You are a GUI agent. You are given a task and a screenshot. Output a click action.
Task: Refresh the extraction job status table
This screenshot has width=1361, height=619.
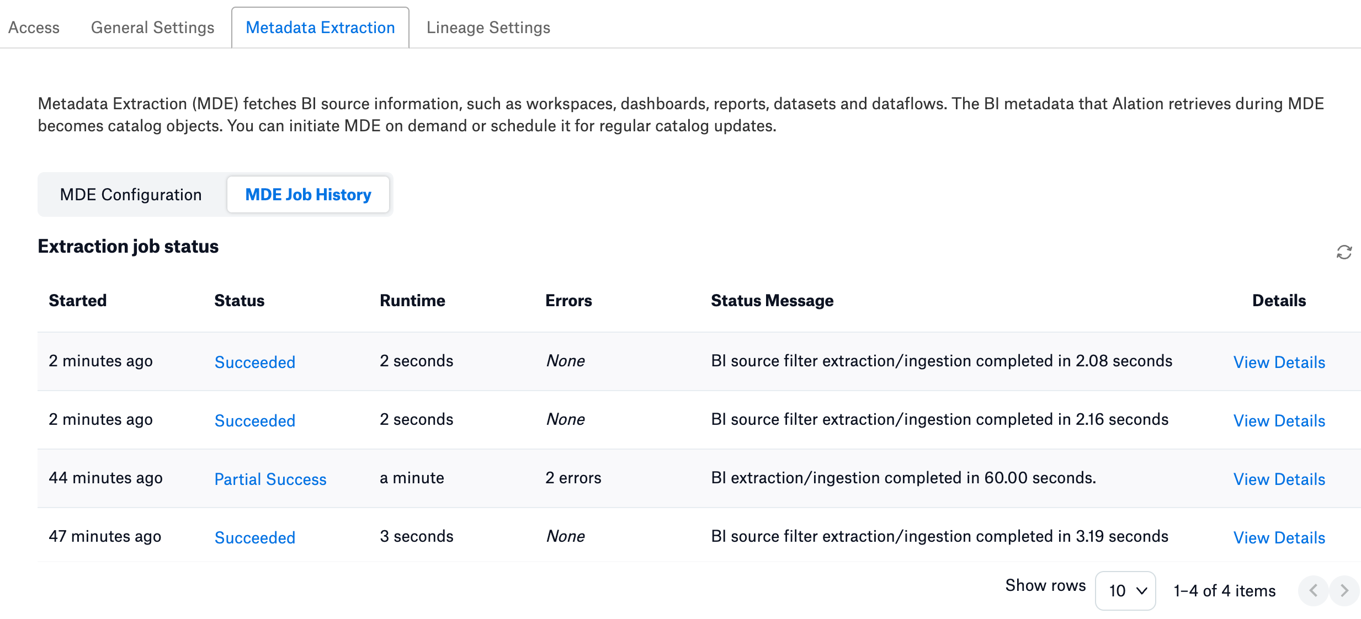point(1344,252)
